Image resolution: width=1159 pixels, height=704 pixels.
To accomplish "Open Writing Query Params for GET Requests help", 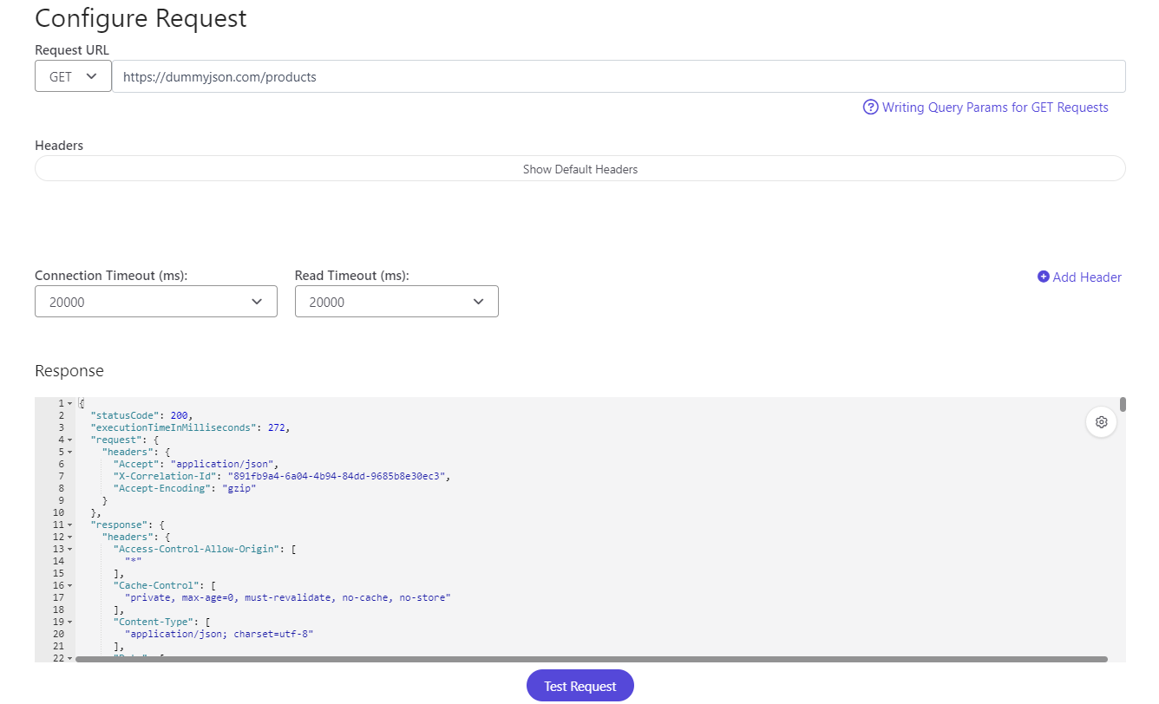I will point(995,108).
